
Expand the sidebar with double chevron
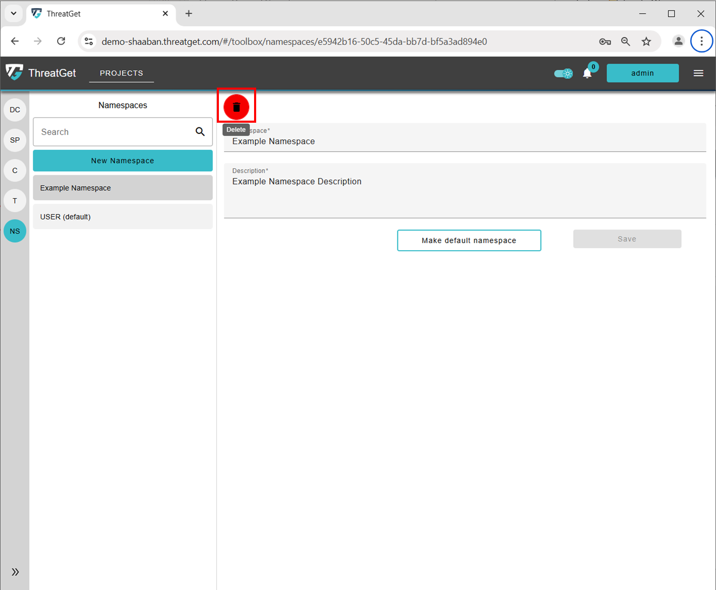pos(15,572)
